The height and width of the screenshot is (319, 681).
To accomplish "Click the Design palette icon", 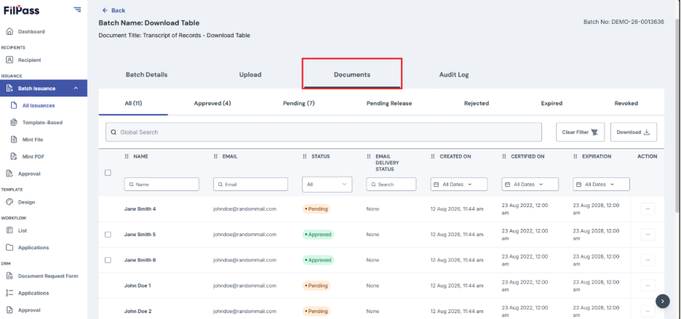I will pyautogui.click(x=9, y=202).
